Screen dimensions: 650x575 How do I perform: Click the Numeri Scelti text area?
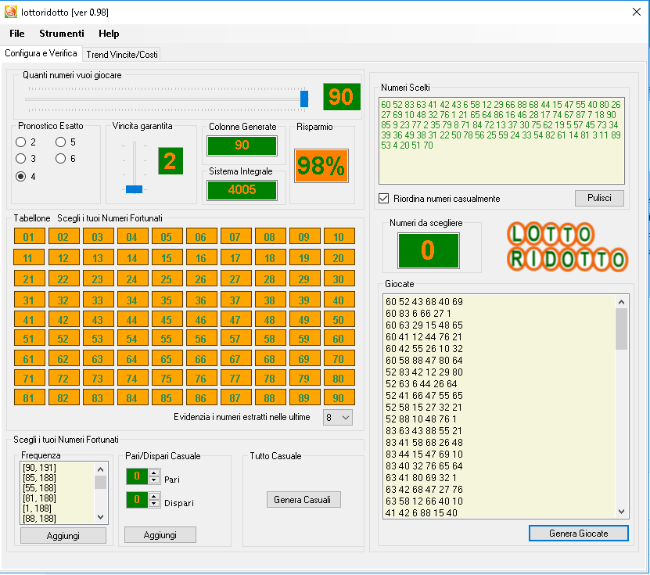coord(501,141)
